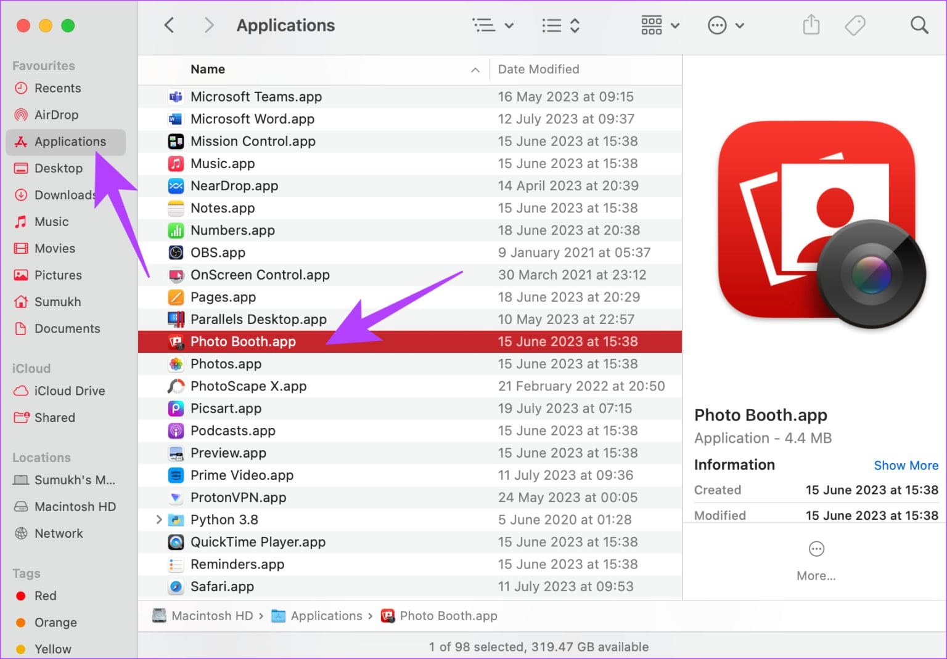Open AirDrop from the sidebar
This screenshot has height=659, width=947.
(57, 115)
